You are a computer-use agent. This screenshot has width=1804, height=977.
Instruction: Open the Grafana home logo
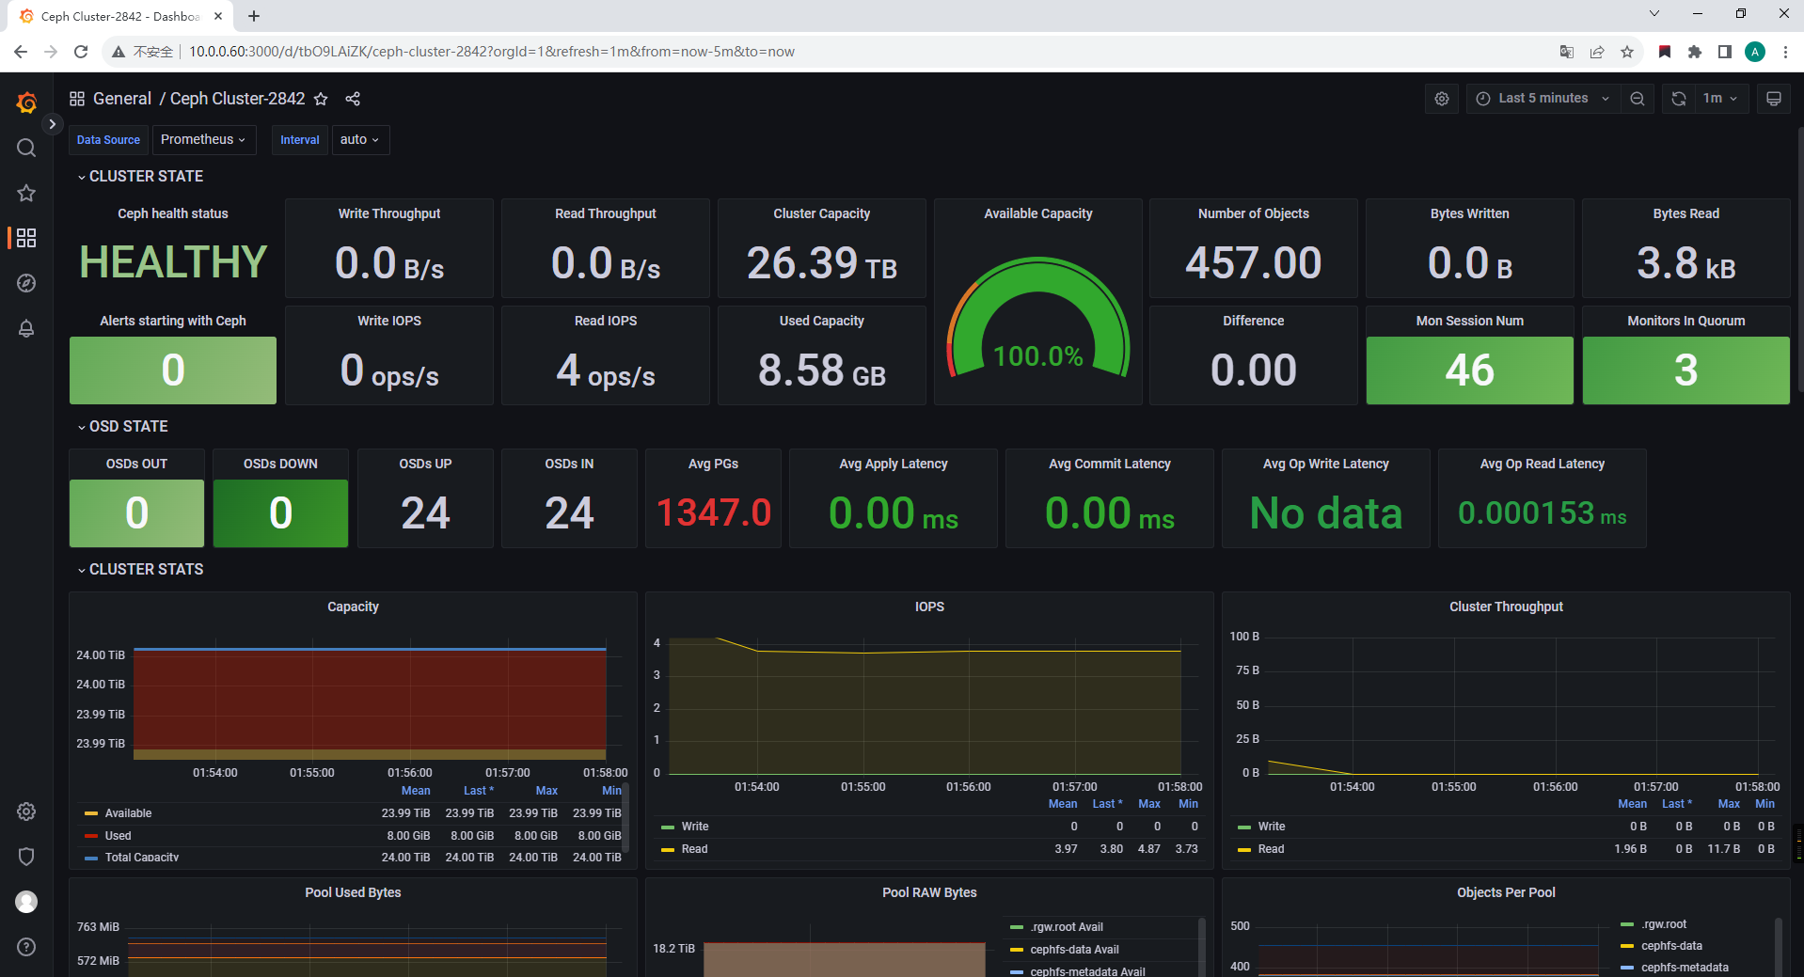coord(26,102)
